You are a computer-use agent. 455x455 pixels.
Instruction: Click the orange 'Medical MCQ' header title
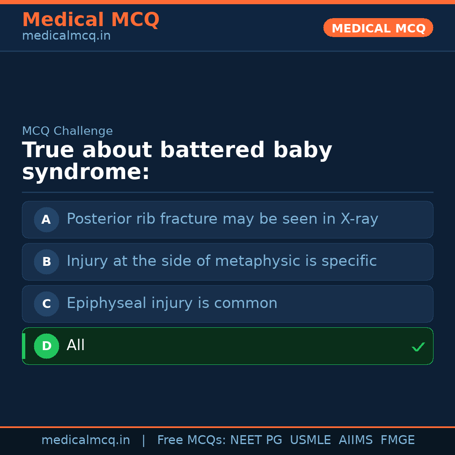coord(91,20)
